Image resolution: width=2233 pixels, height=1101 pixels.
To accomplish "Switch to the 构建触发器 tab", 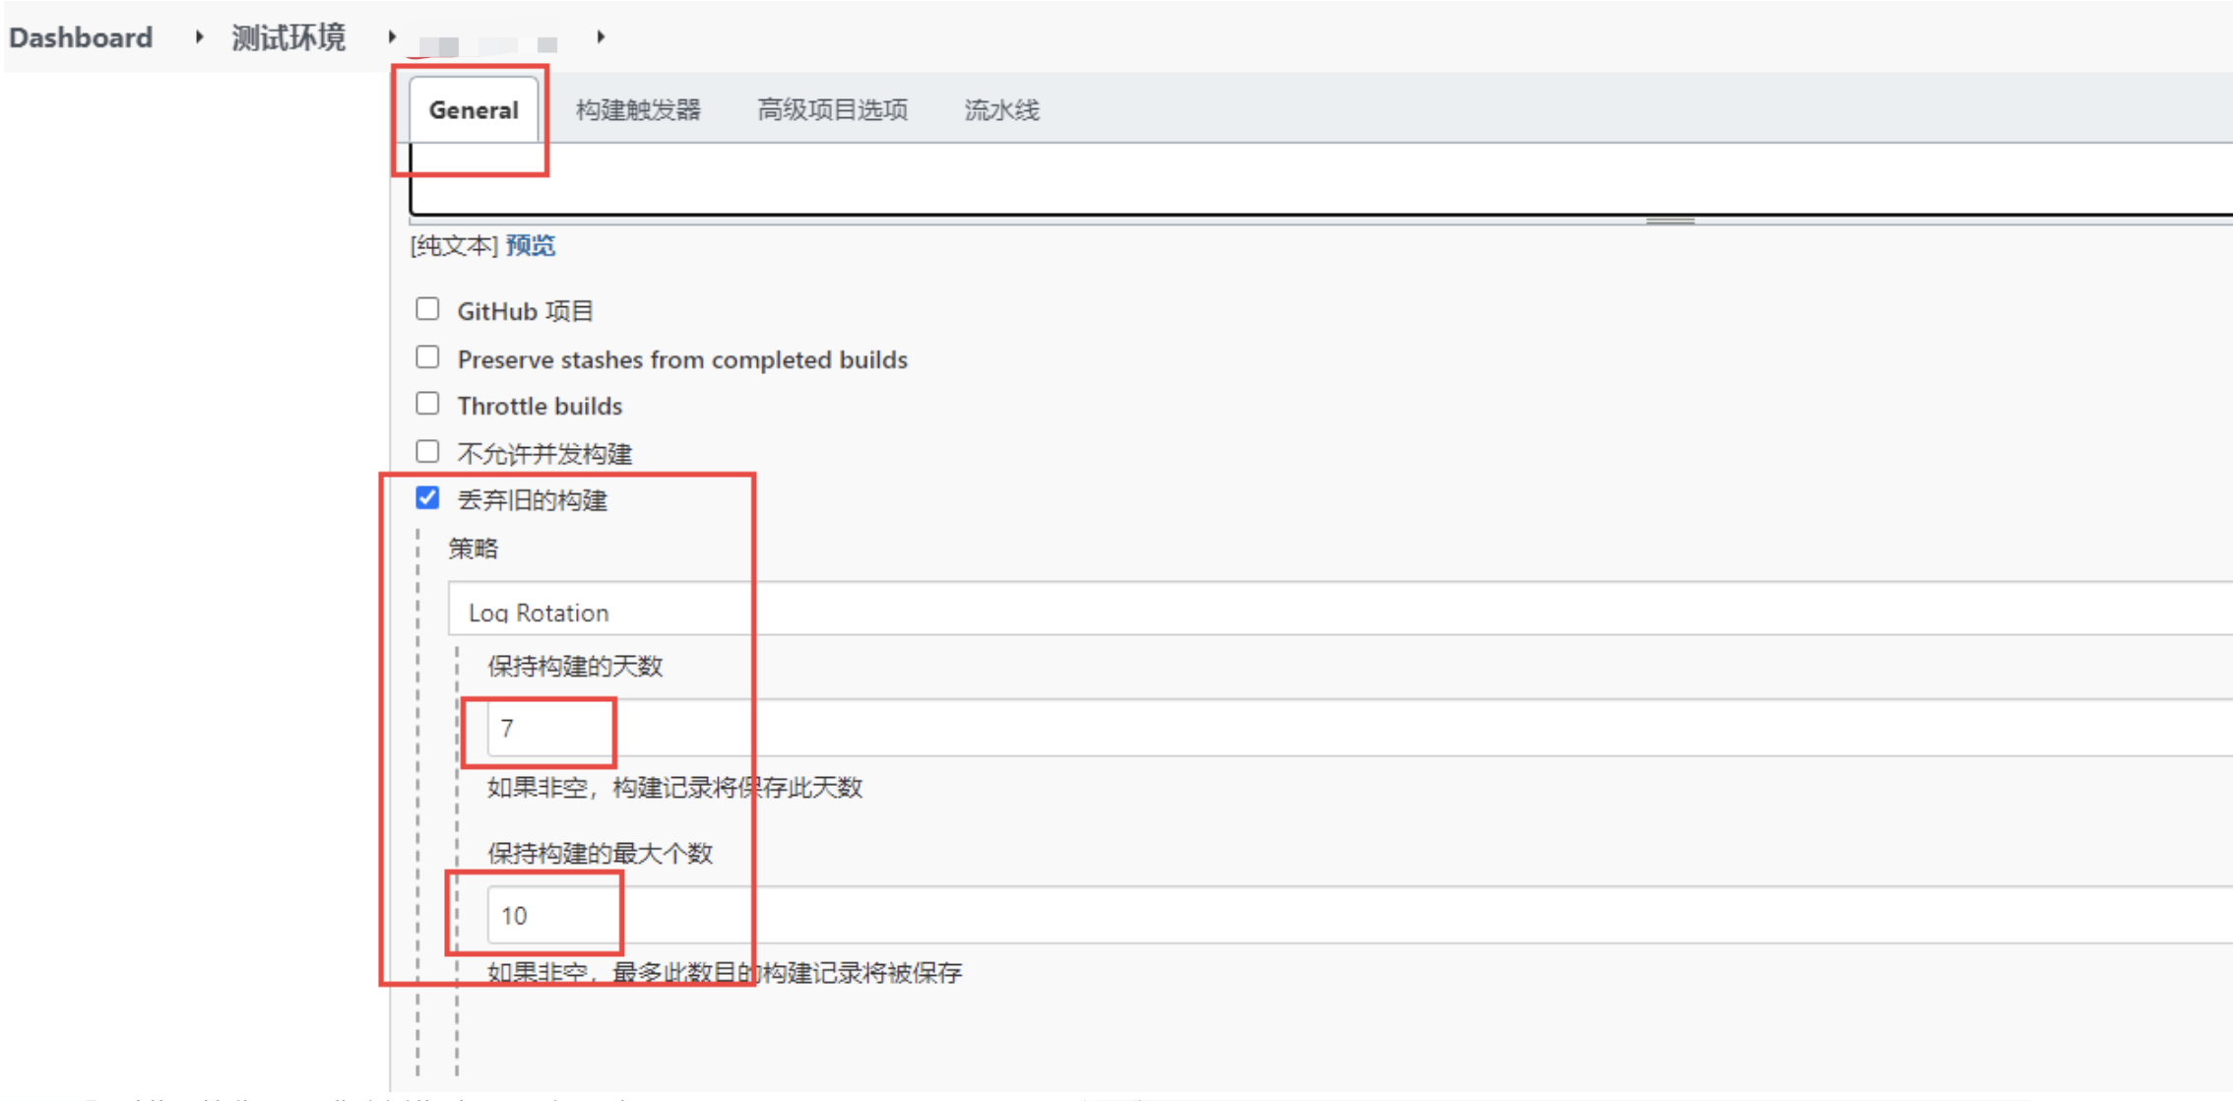I will click(x=638, y=109).
